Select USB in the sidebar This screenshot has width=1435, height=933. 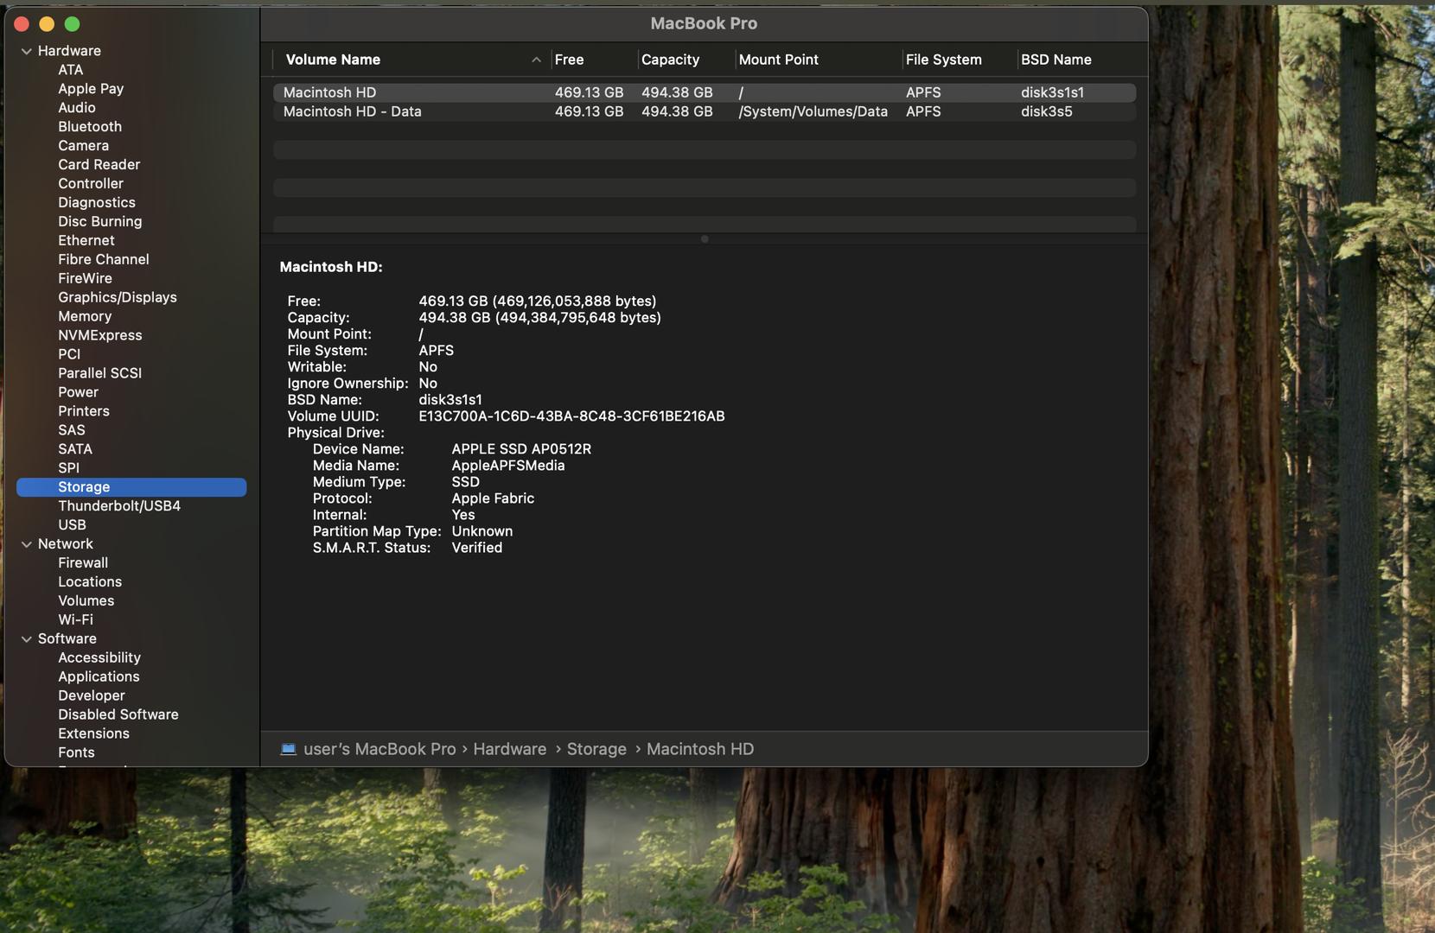(73, 526)
